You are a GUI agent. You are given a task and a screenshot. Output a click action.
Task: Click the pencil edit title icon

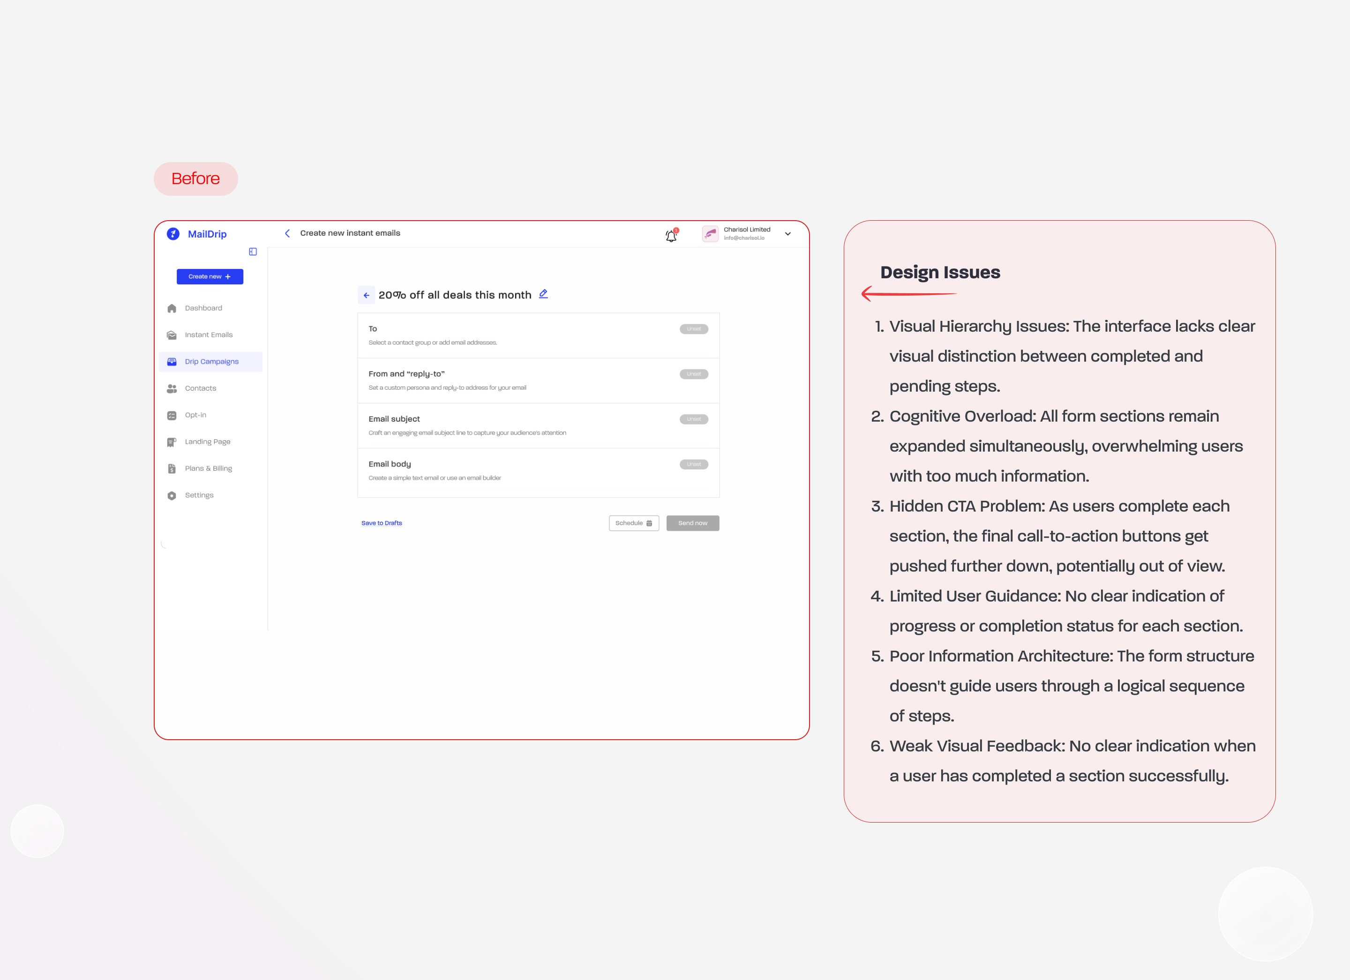pyautogui.click(x=543, y=294)
